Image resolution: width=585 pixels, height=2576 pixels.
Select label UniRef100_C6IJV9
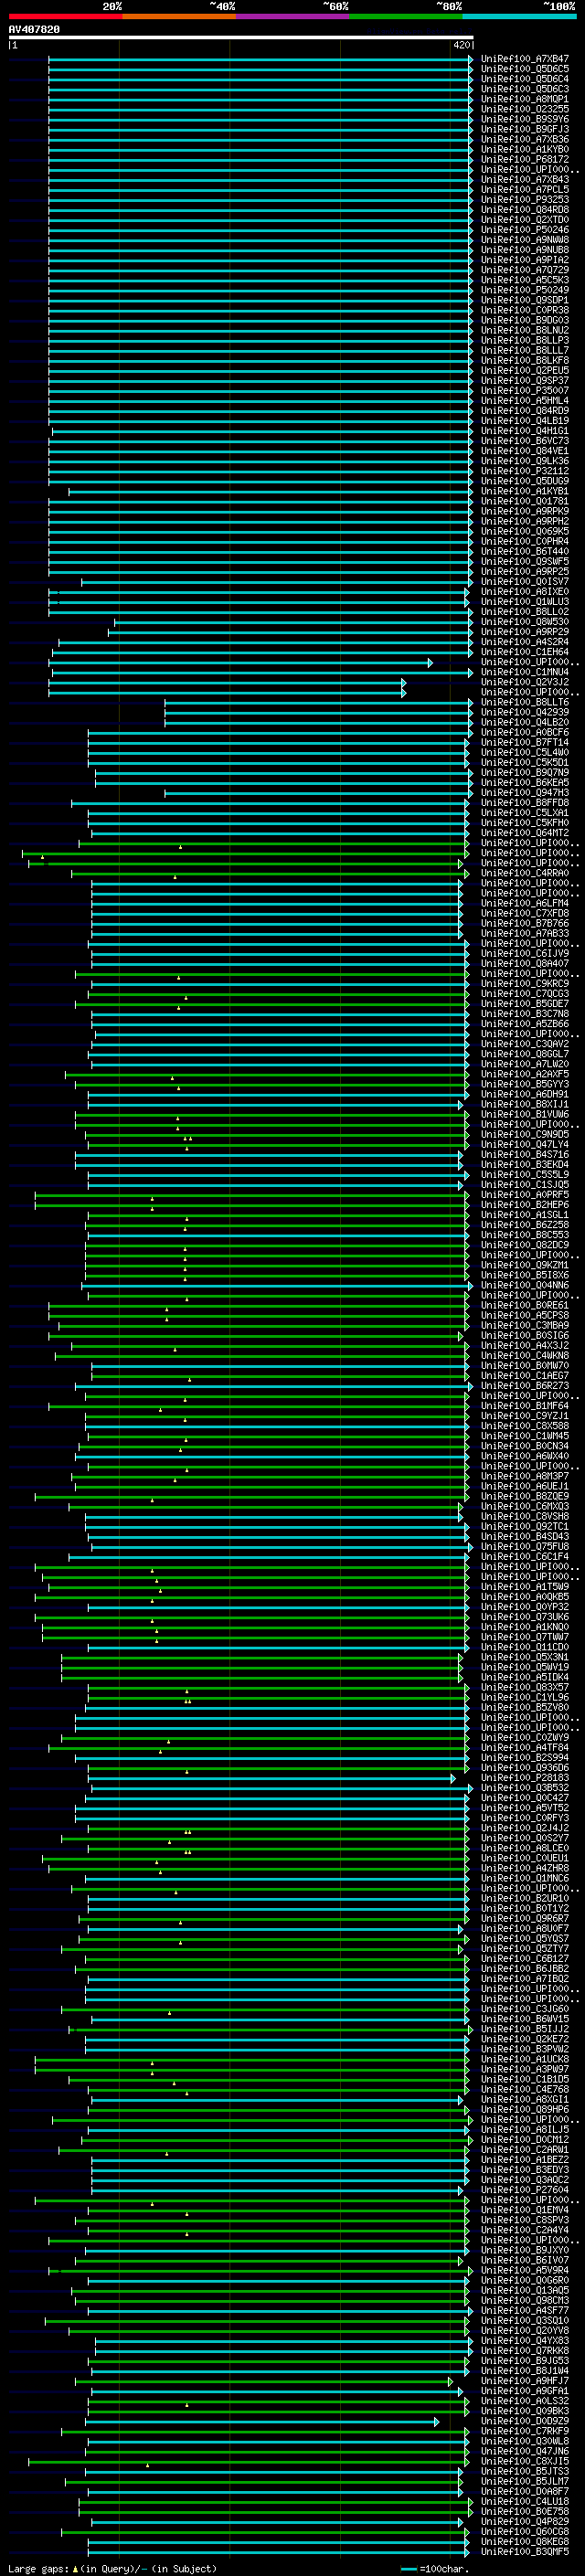[525, 953]
